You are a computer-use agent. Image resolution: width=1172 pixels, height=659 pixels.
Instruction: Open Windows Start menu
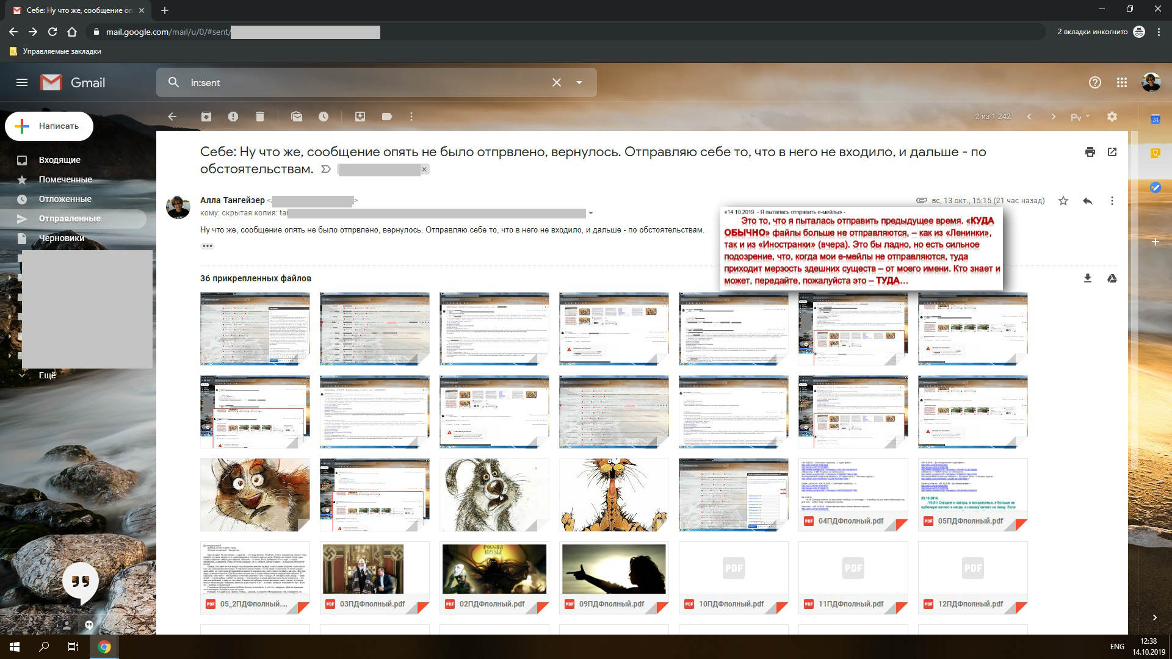pos(15,647)
